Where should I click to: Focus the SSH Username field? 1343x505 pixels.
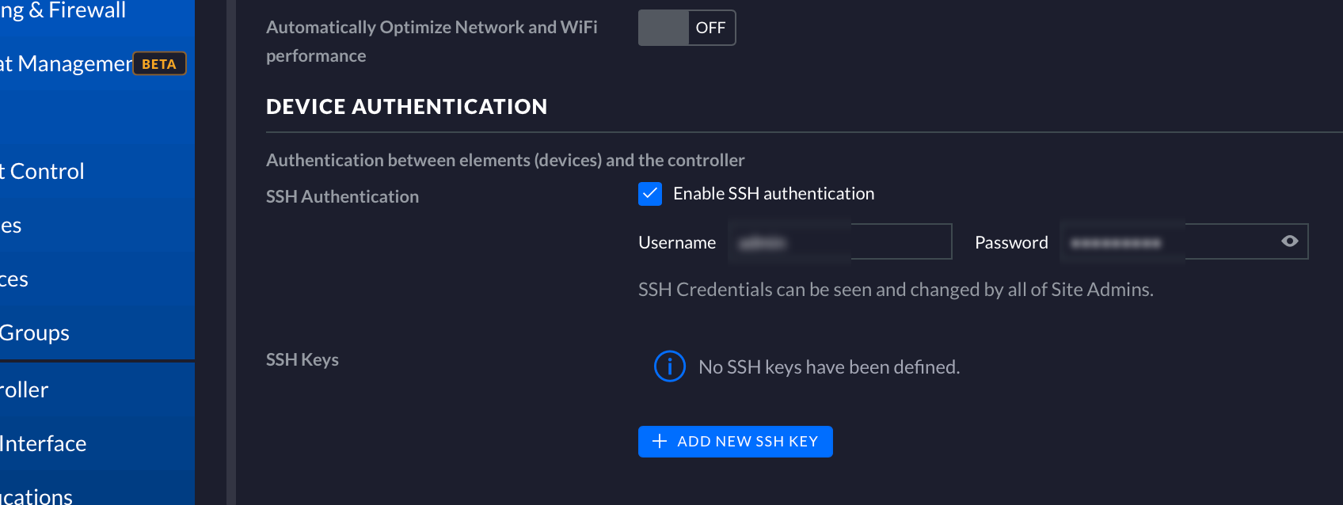click(841, 242)
